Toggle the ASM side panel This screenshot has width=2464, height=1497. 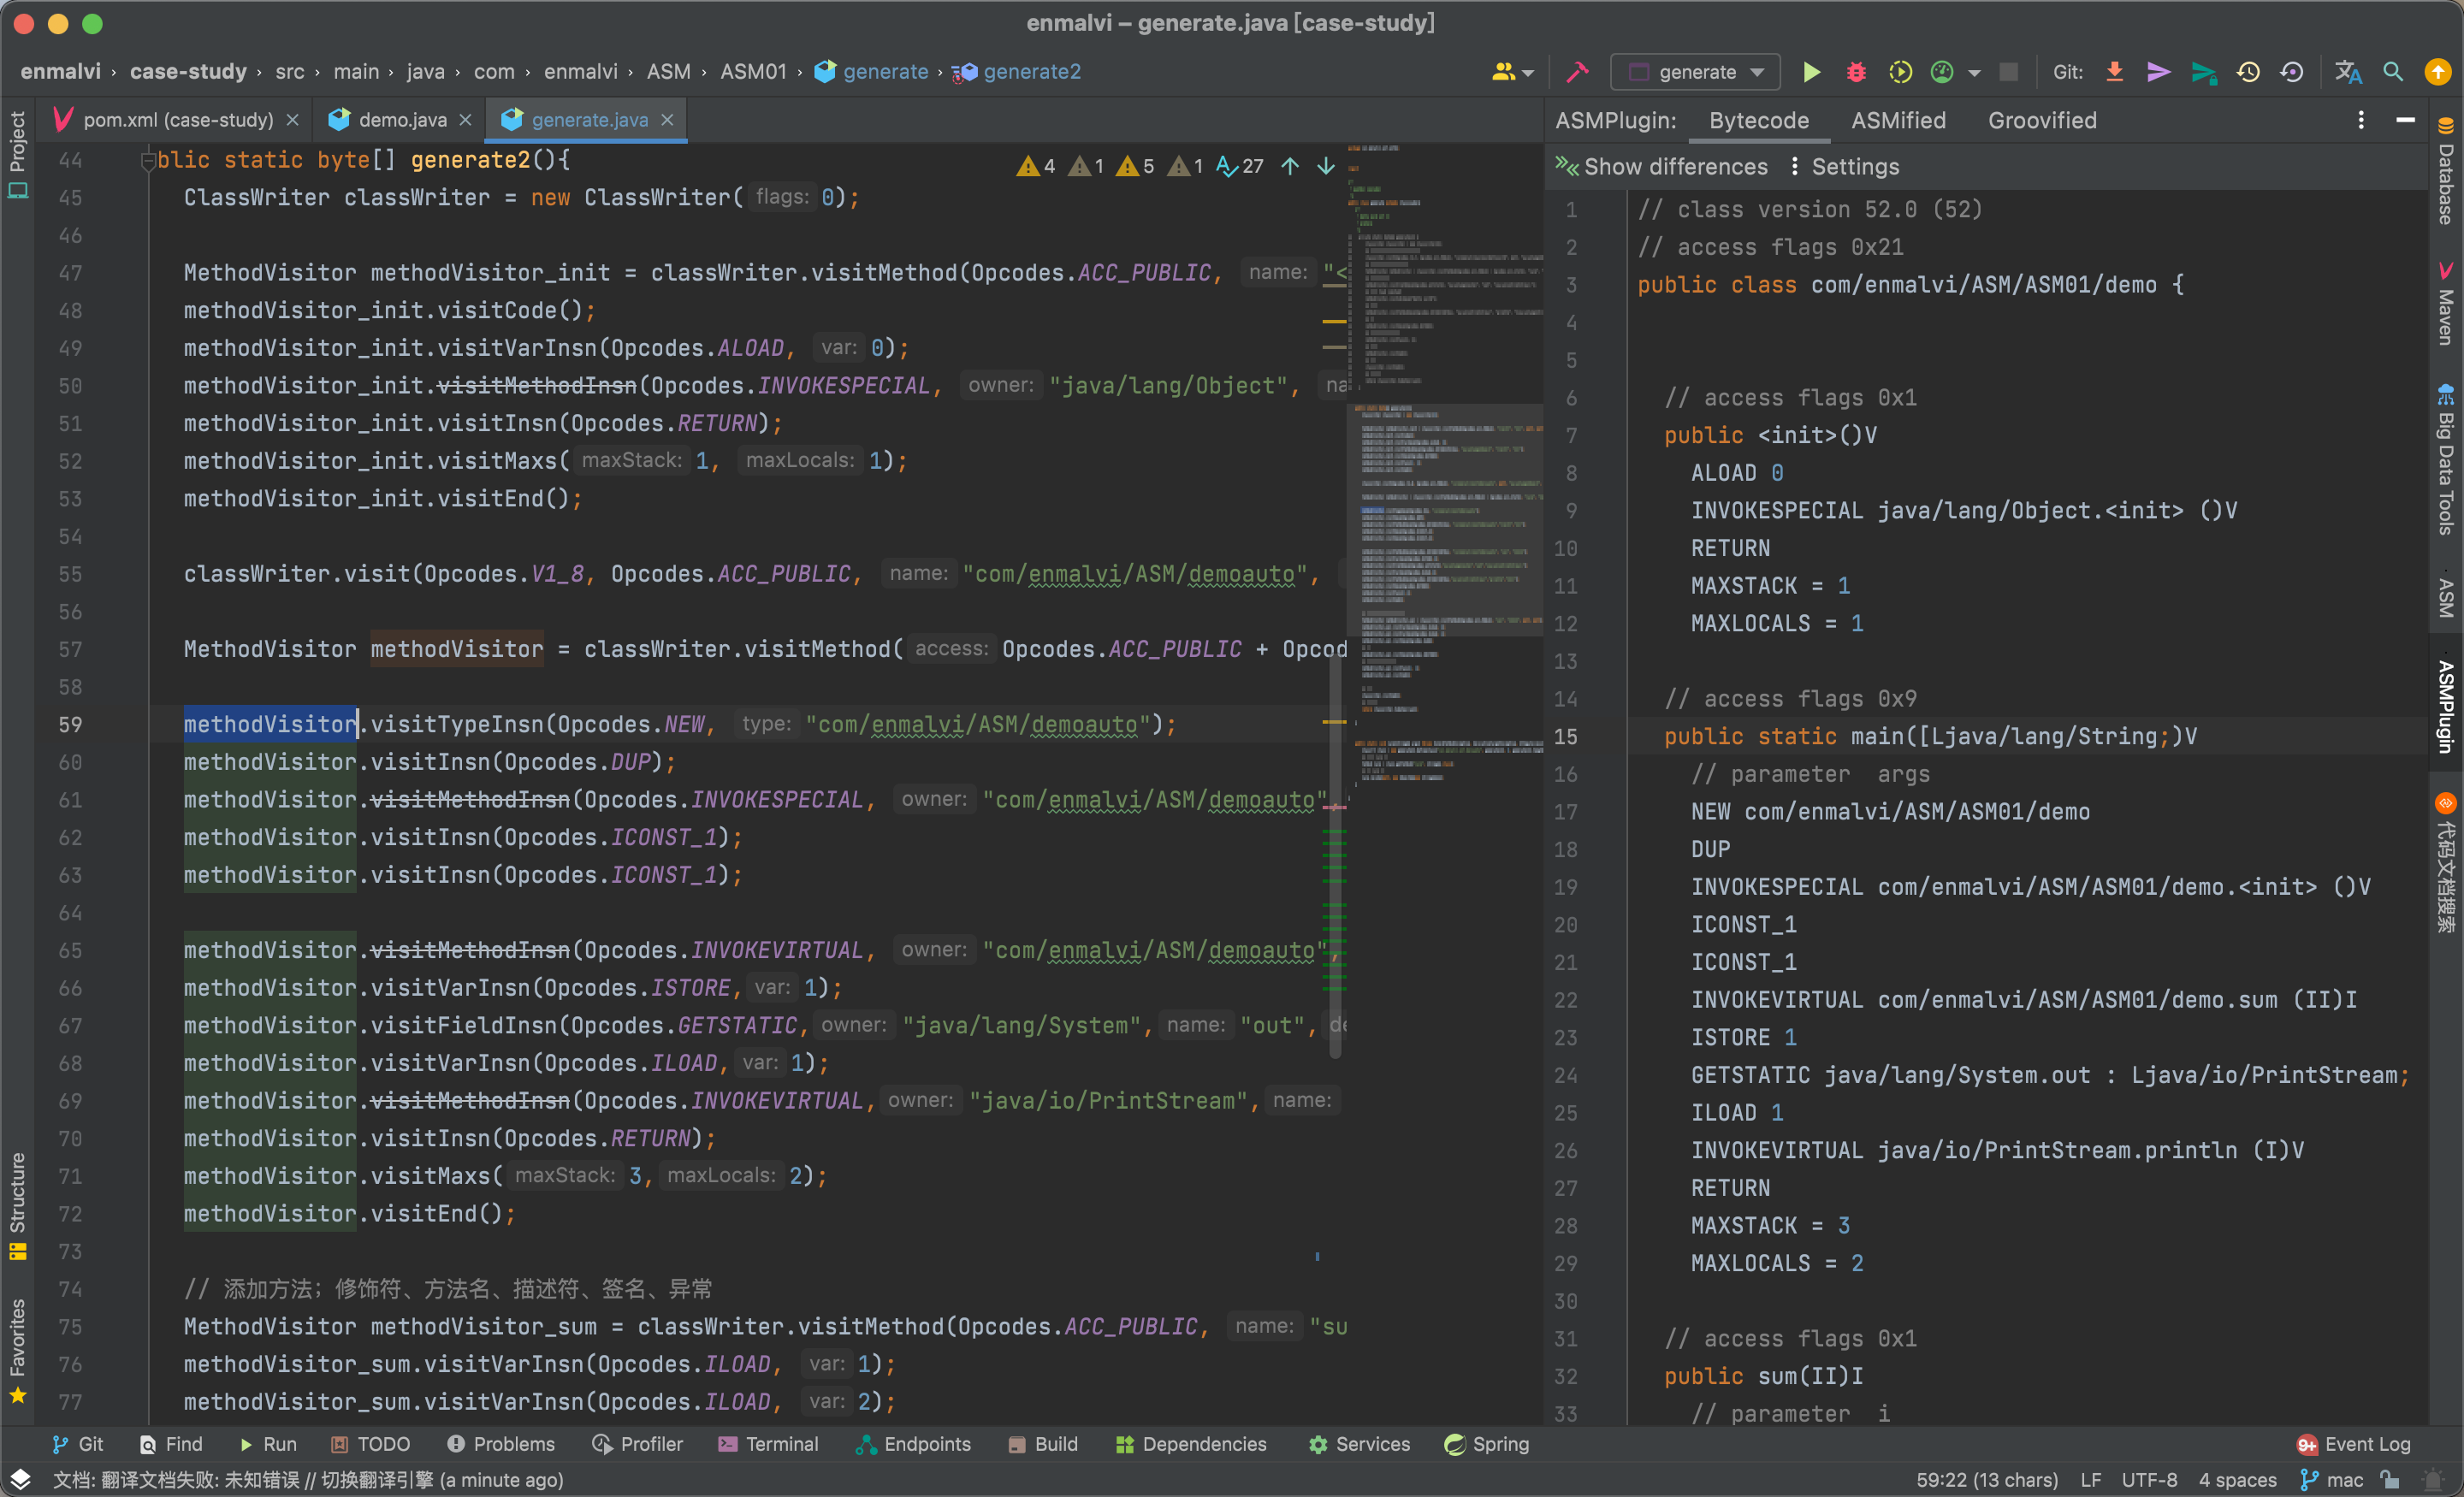(2445, 596)
